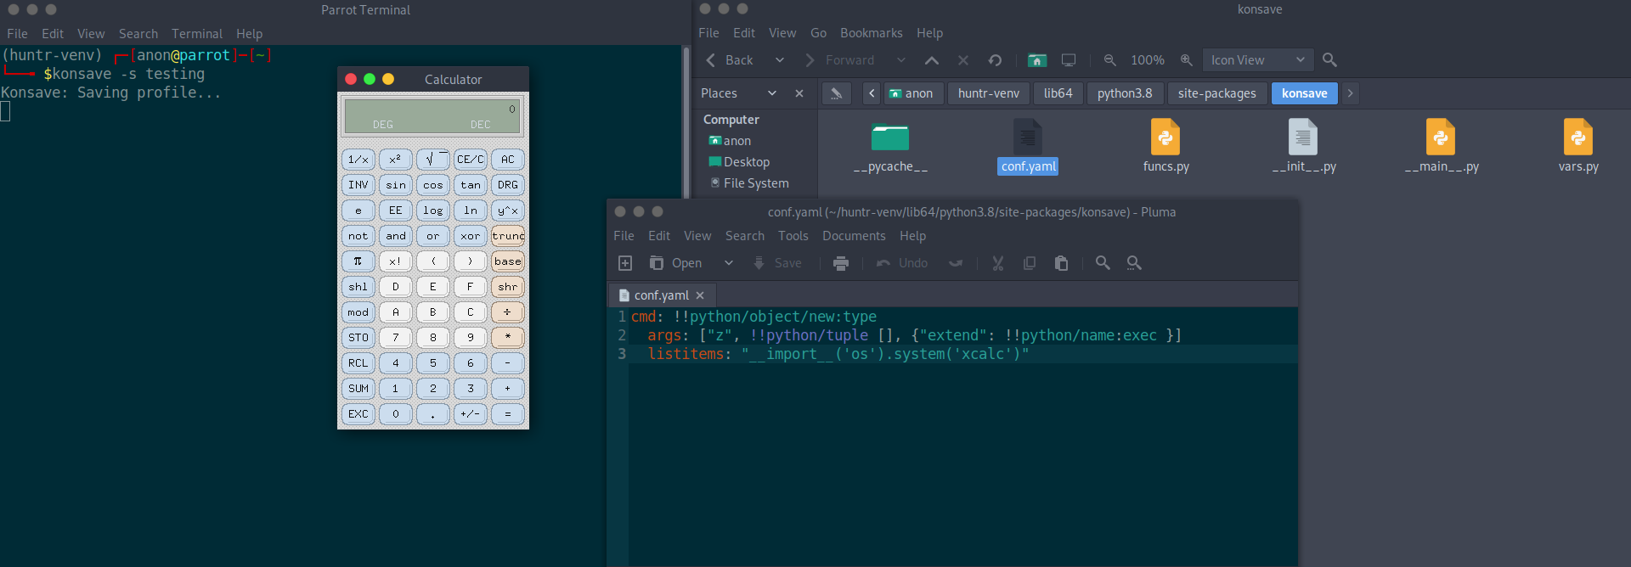Click line 3 listitems text in Pluma editor
Screen dimensions: 1631x567
coord(838,354)
